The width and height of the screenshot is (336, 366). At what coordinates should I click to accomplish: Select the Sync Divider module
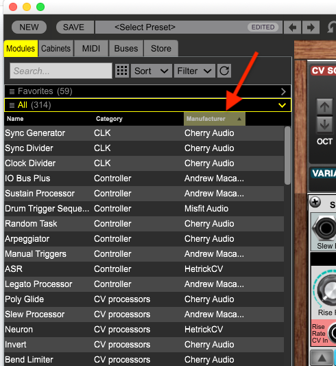pos(144,148)
